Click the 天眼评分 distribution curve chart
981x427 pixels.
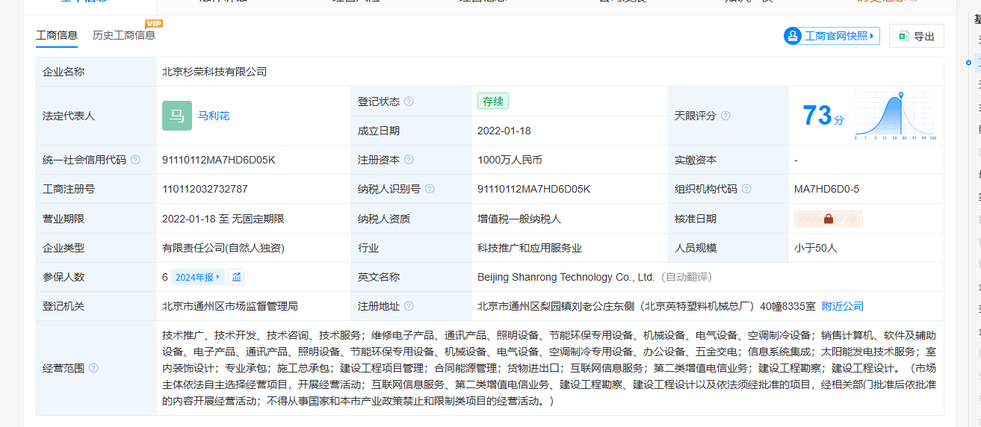tap(894, 116)
